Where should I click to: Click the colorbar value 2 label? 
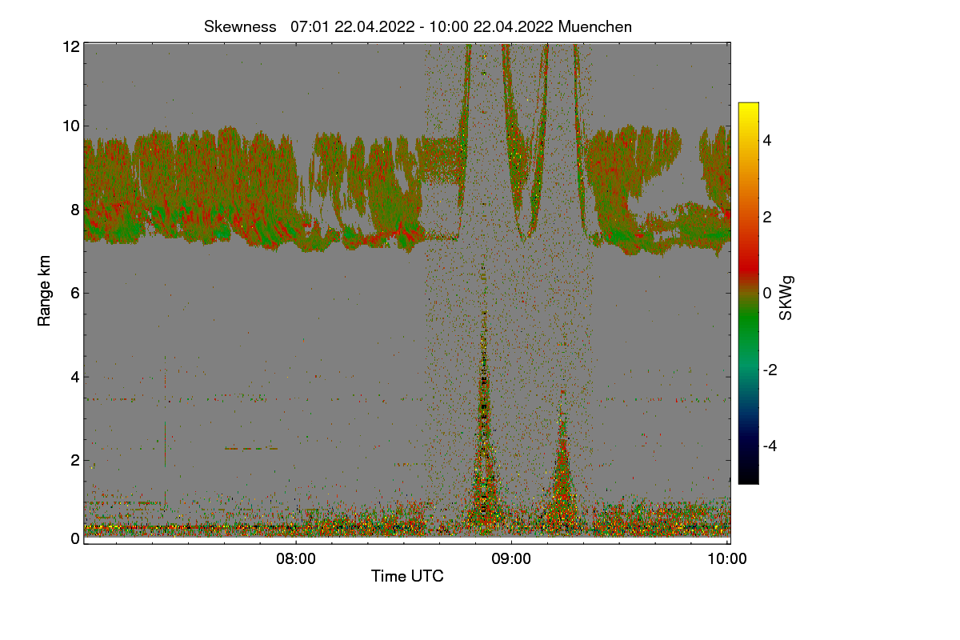[x=768, y=217]
